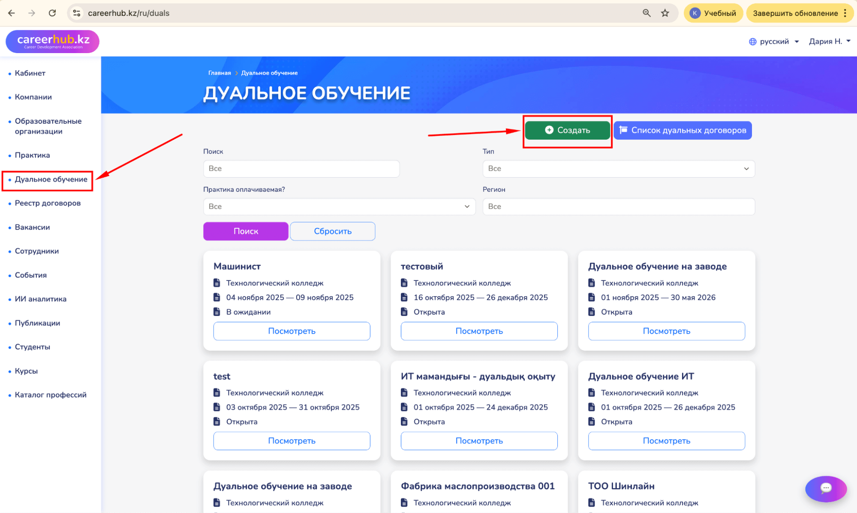The height and width of the screenshot is (513, 857).
Task: Click the browser reload icon
Action: 52,13
